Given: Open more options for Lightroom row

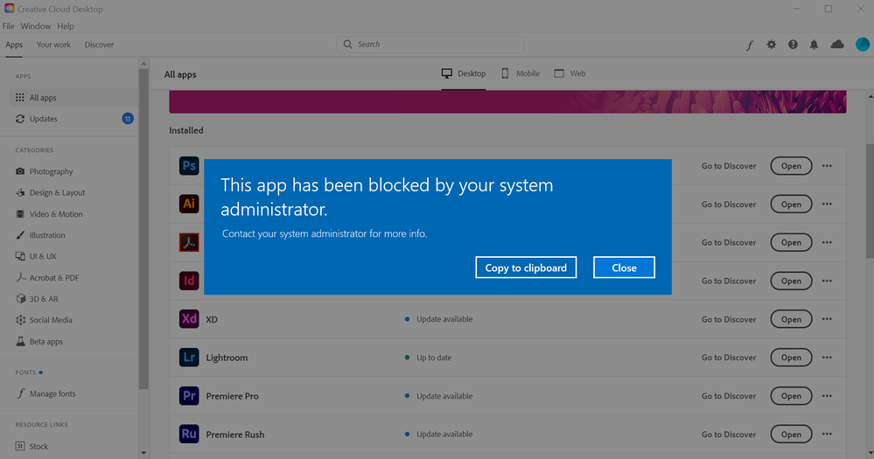Looking at the screenshot, I should [x=827, y=358].
